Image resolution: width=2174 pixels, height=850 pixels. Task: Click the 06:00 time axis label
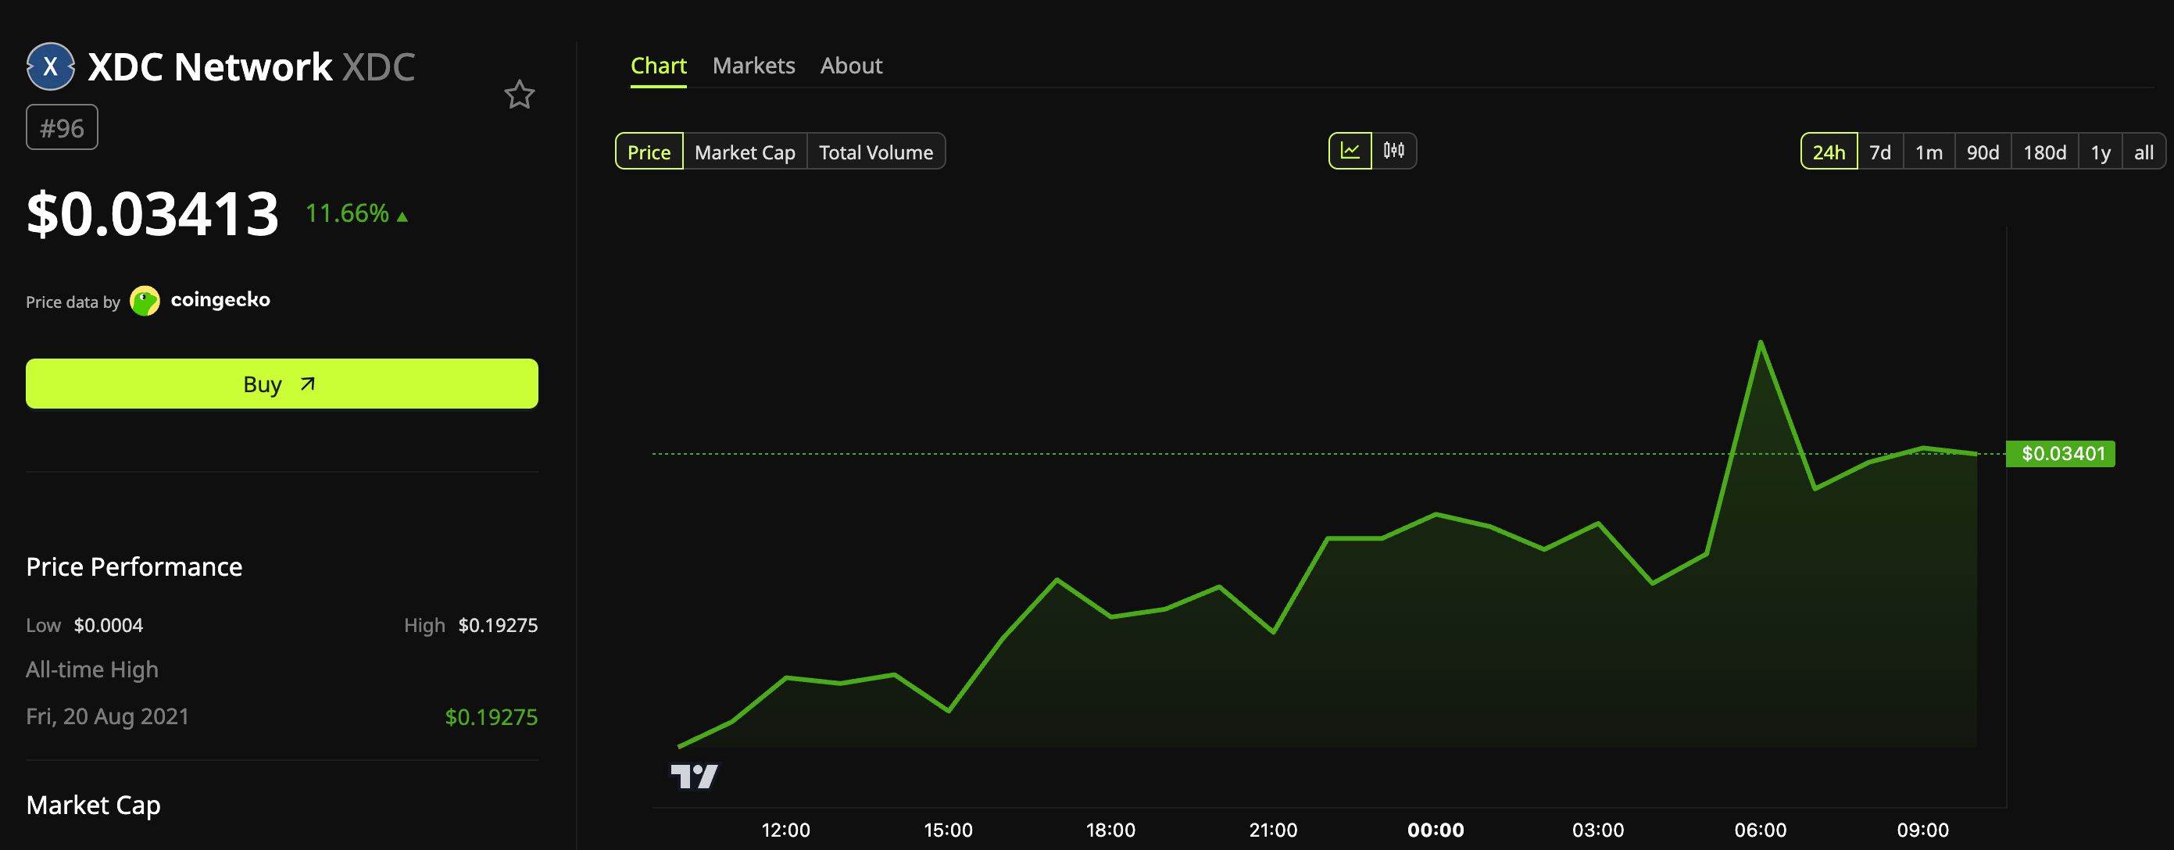[x=1761, y=830]
